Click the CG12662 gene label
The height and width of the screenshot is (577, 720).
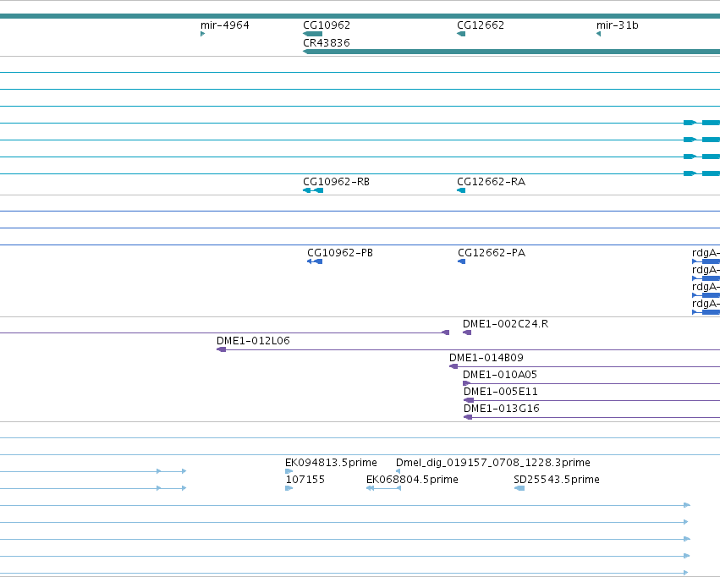[481, 25]
